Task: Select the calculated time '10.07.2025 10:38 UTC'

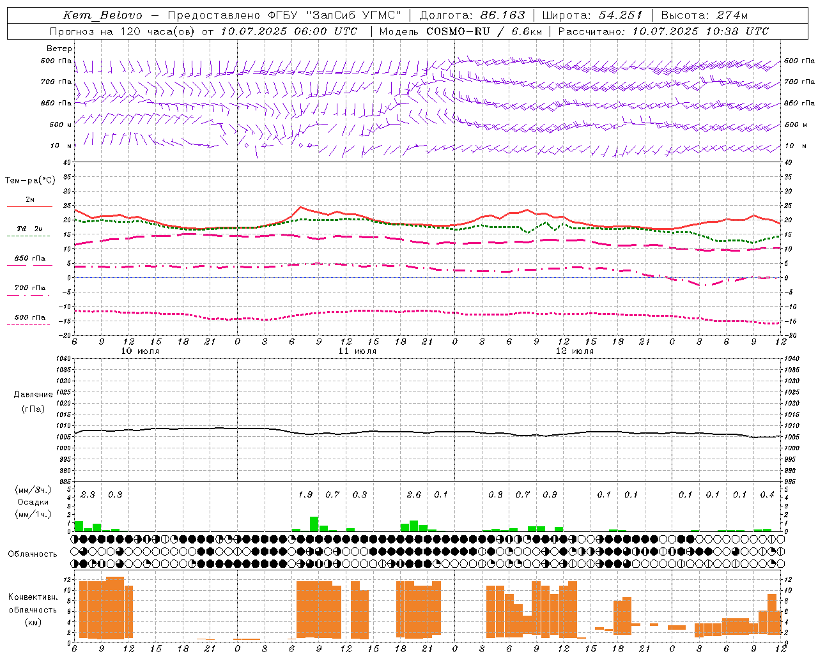Action: coord(700,31)
